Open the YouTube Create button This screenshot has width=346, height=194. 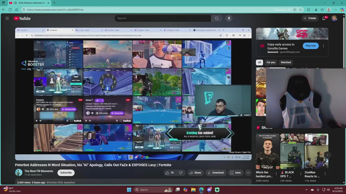310,18
